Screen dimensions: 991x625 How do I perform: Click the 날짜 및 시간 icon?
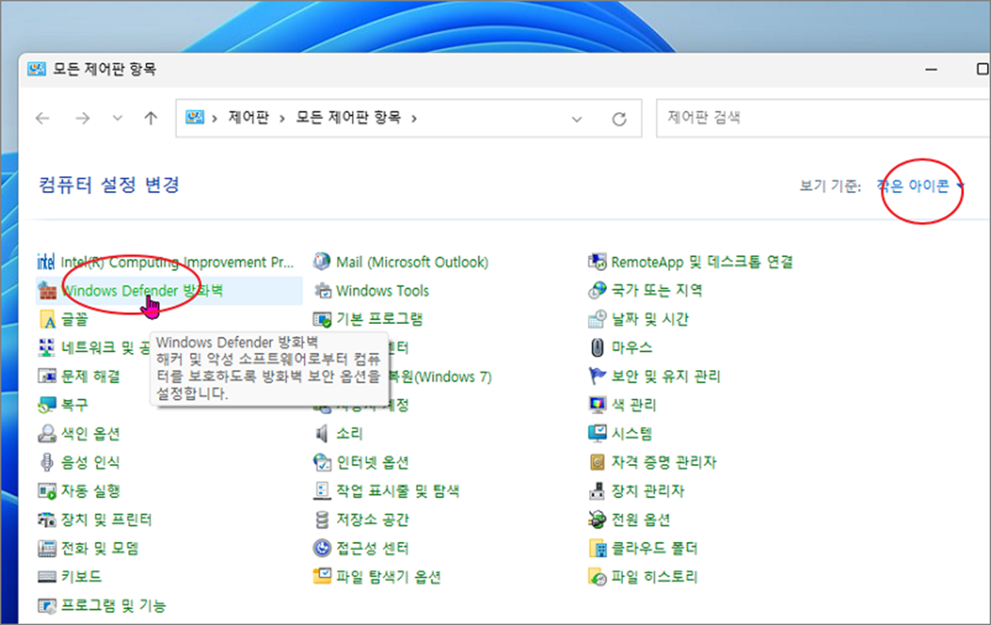tap(597, 319)
